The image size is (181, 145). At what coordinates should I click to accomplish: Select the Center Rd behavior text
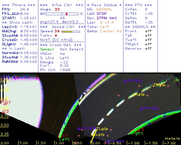pyautogui.click(x=111, y=31)
